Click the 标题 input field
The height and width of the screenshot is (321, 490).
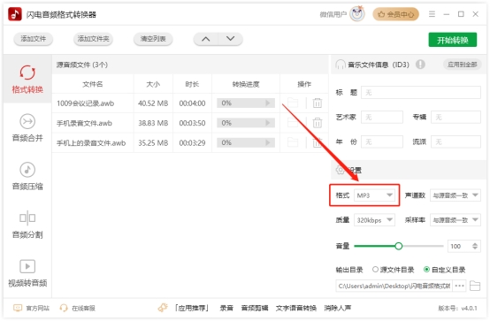click(x=421, y=93)
